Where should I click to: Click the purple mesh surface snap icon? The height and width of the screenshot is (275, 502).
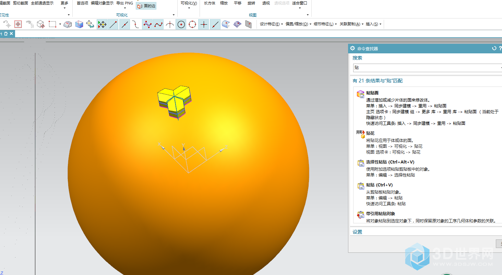point(237,24)
